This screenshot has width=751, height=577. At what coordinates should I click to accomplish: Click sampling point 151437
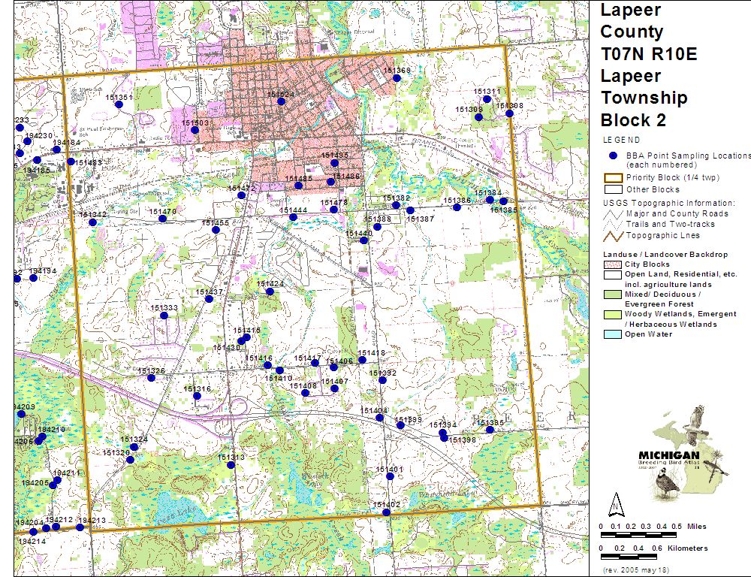(x=209, y=299)
